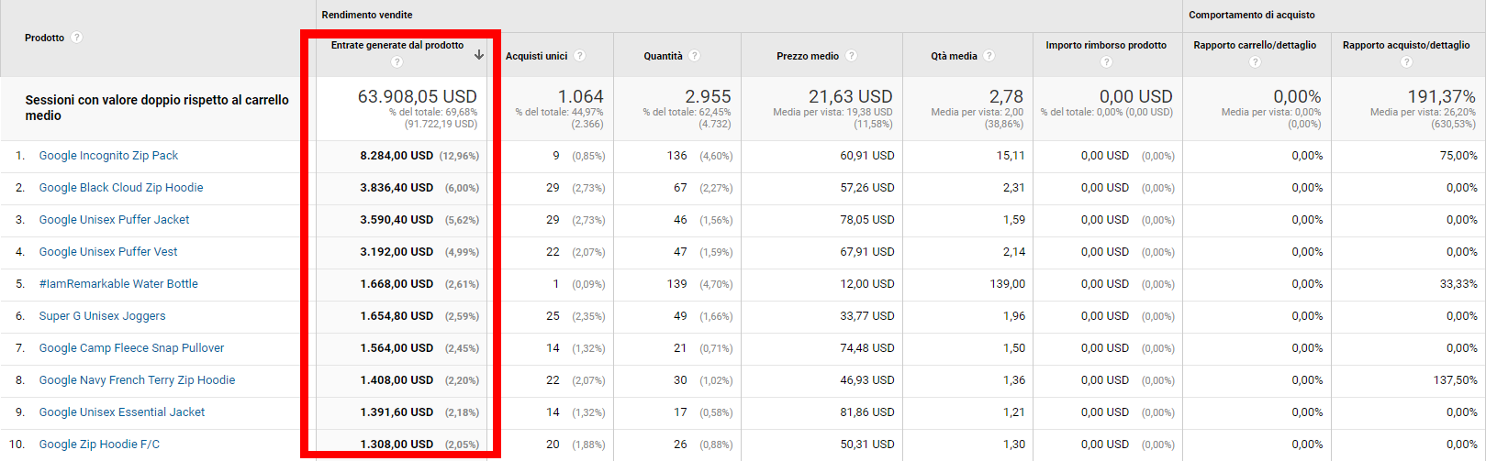1486x461 pixels.
Task: Select average quantity value 15,11
Action: click(1011, 156)
